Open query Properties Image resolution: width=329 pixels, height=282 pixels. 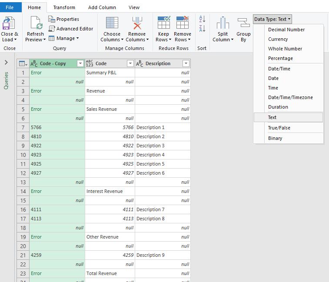pyautogui.click(x=63, y=19)
